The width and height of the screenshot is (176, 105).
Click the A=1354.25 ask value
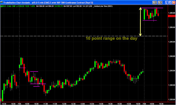pos(50,6)
